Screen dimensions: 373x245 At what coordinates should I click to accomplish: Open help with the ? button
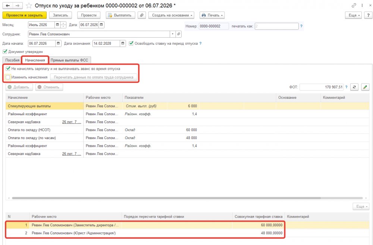[x=368, y=15]
